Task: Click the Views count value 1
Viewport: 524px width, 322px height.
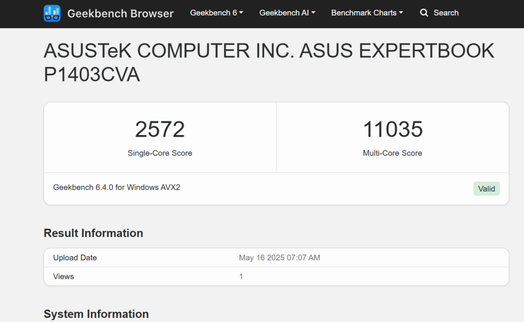Action: [x=240, y=276]
